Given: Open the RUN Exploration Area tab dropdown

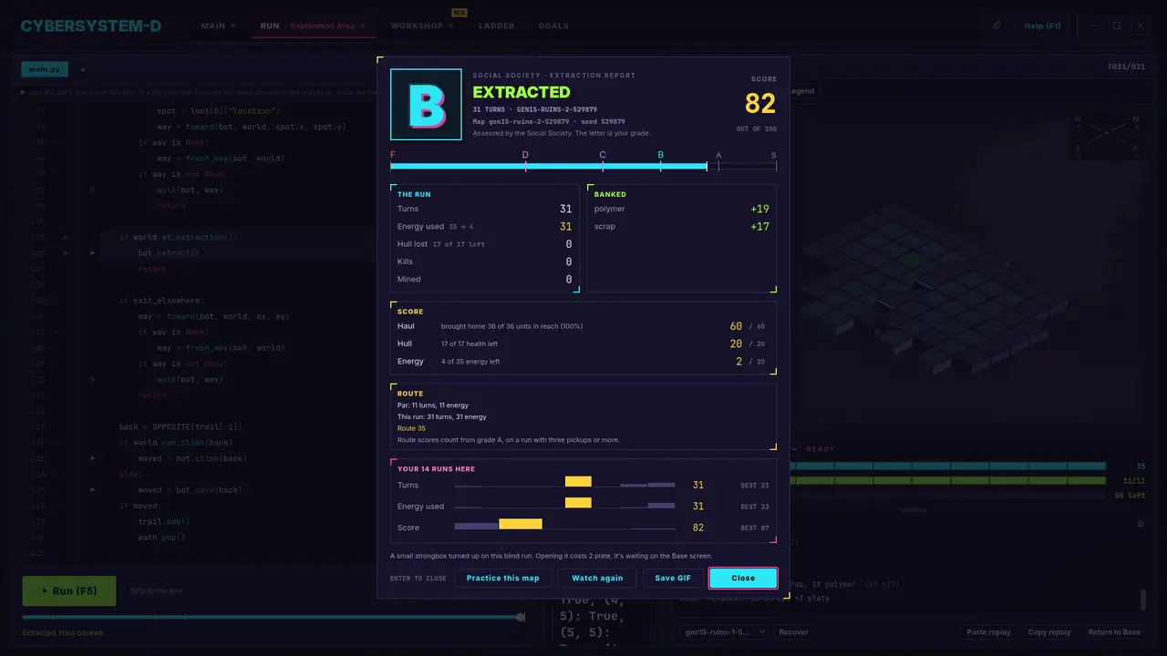Looking at the screenshot, I should tap(313, 26).
